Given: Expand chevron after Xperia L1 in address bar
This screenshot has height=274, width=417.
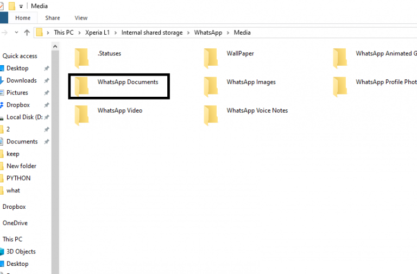Looking at the screenshot, I should coord(116,33).
